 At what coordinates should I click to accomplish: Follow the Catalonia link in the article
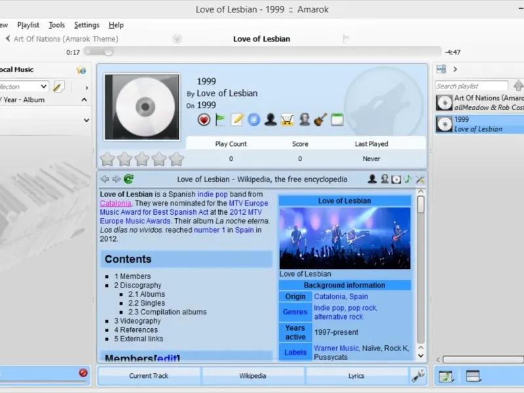[x=116, y=203]
